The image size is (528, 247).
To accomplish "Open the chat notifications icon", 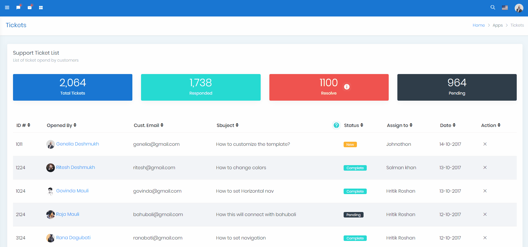I will (18, 8).
